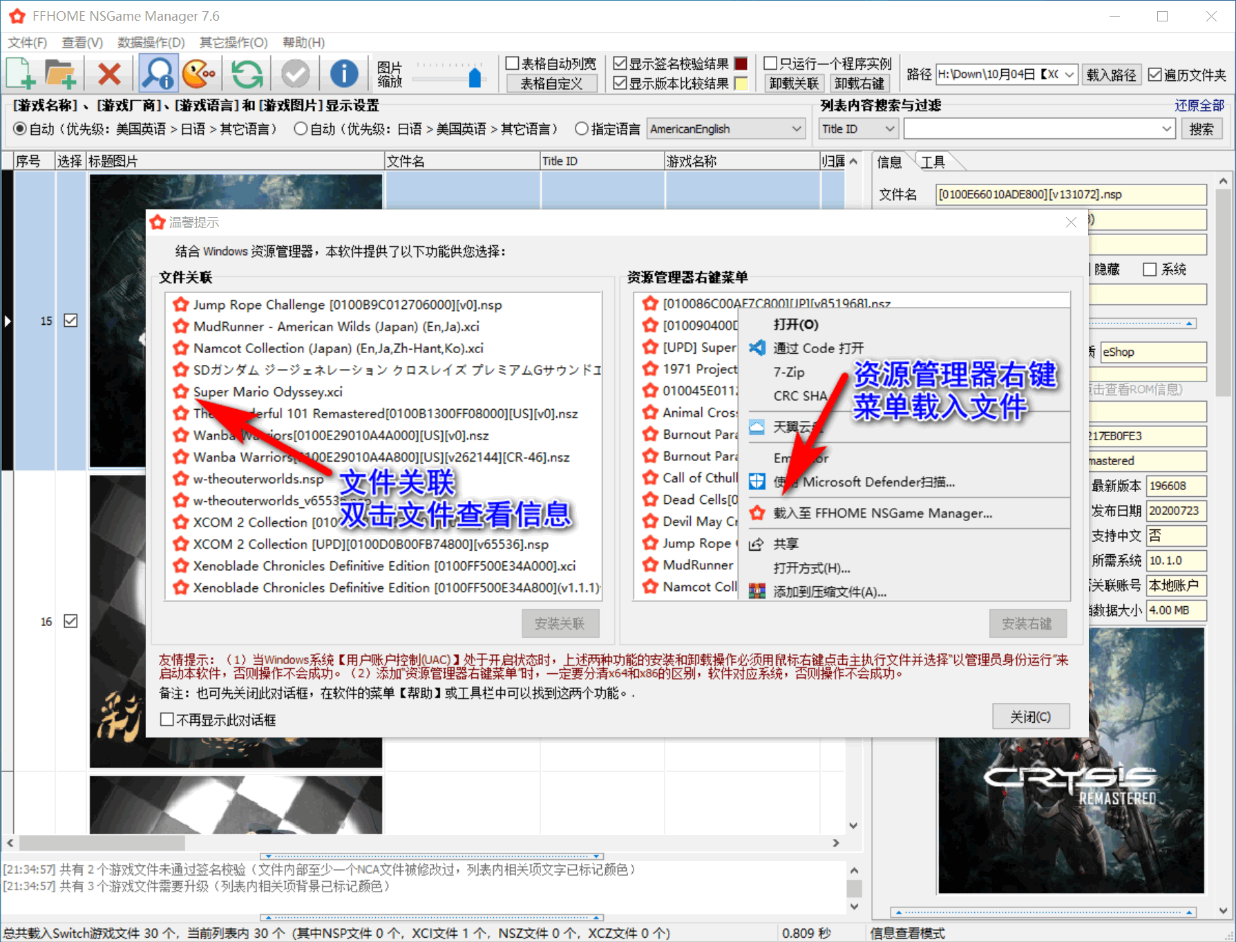Click the star icon beside Devil May Cry entry
Image resolution: width=1236 pixels, height=942 pixels.
pos(650,521)
